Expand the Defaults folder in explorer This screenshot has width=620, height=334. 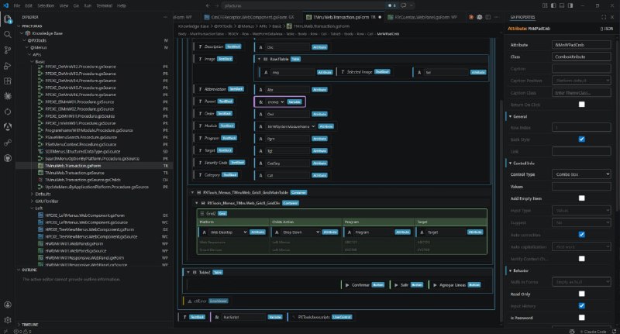click(33, 194)
